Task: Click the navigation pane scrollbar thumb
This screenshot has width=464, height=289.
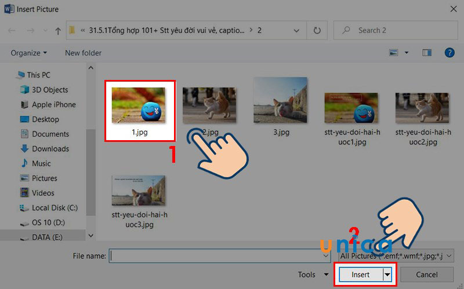Action: click(x=91, y=172)
